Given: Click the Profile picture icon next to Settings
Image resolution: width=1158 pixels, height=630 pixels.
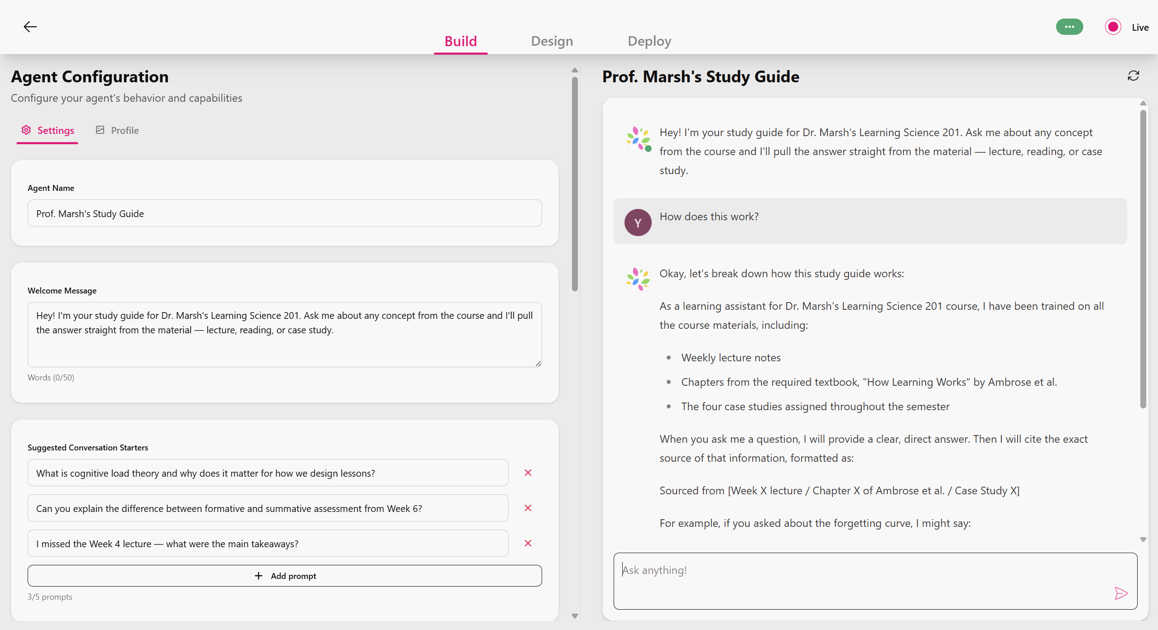Looking at the screenshot, I should [x=100, y=130].
